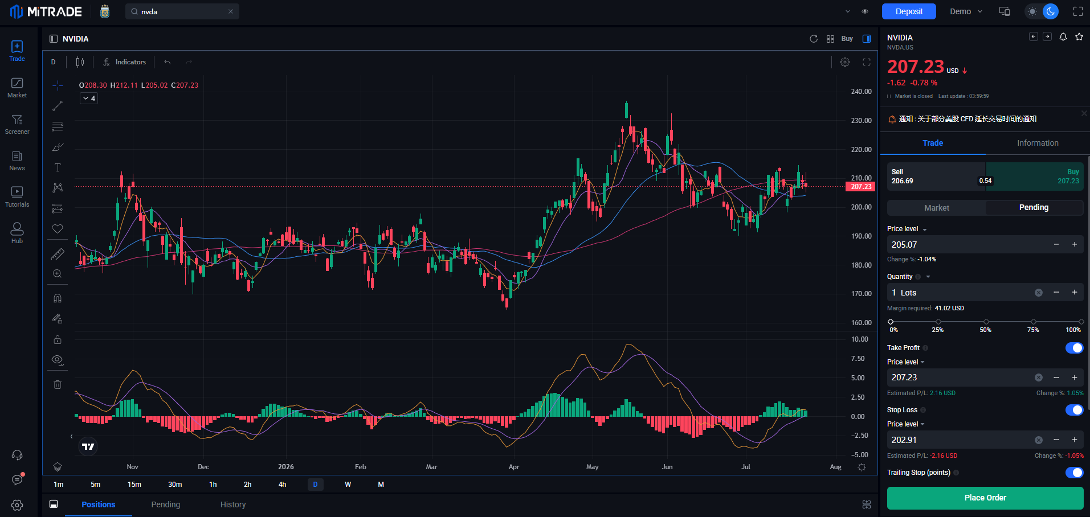Lock all drawing tools
This screenshot has height=517, width=1090.
(x=58, y=339)
